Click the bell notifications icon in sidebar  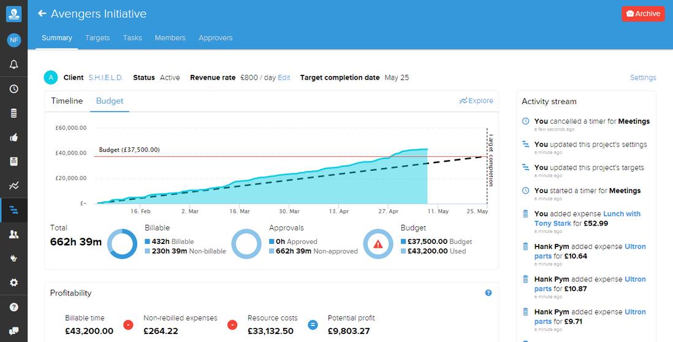pyautogui.click(x=13, y=64)
